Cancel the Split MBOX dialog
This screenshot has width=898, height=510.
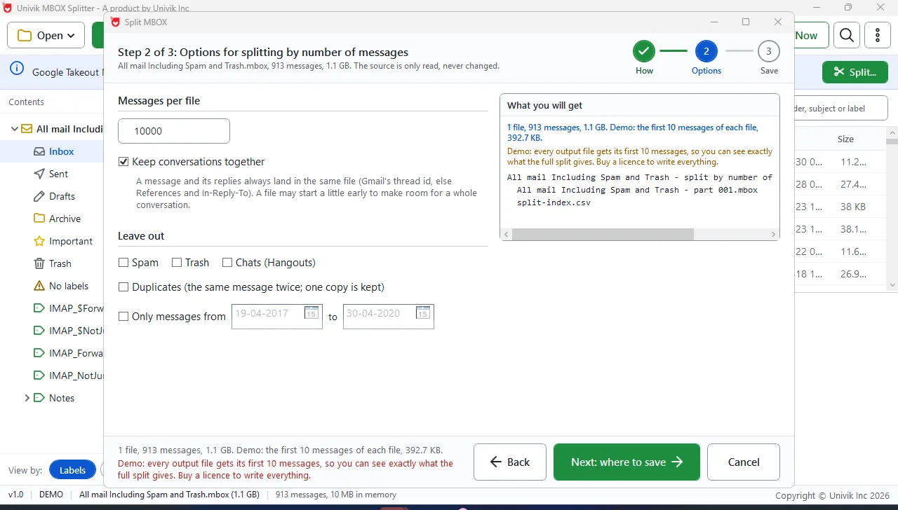[x=744, y=462]
